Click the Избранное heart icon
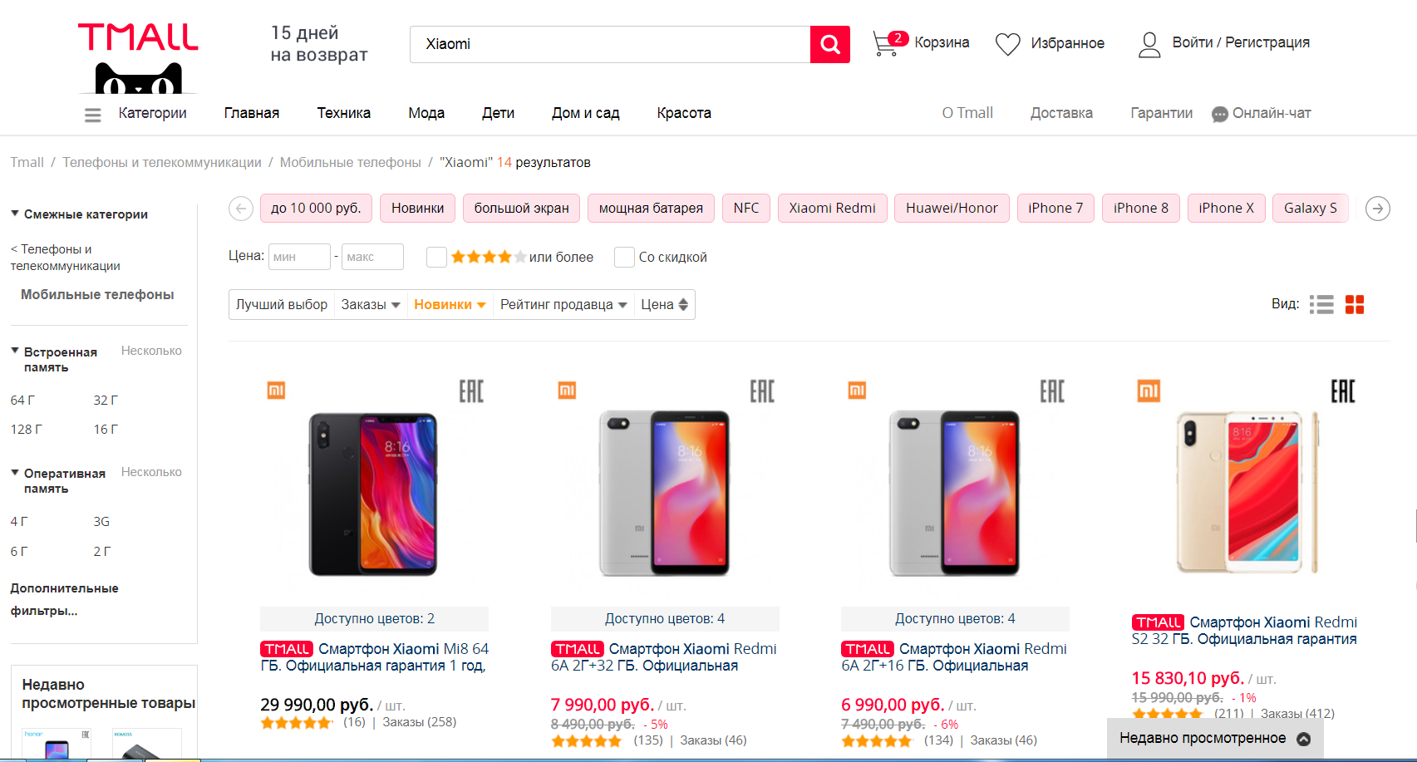Screen dimensions: 1417x762 coord(1007,44)
